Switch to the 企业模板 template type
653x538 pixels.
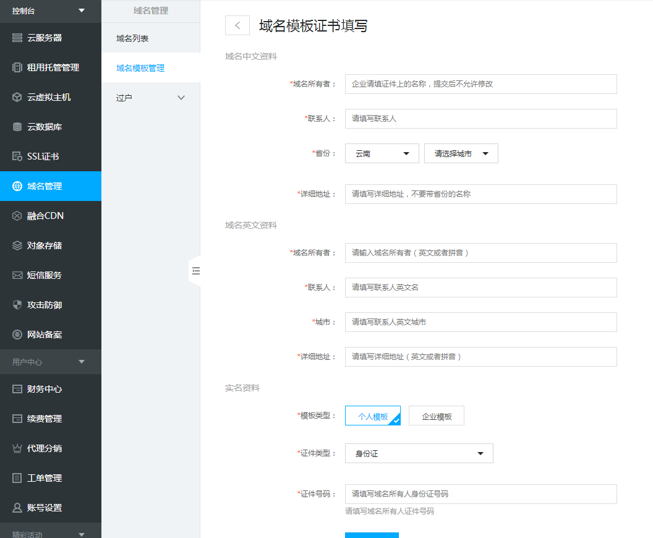[x=436, y=415]
